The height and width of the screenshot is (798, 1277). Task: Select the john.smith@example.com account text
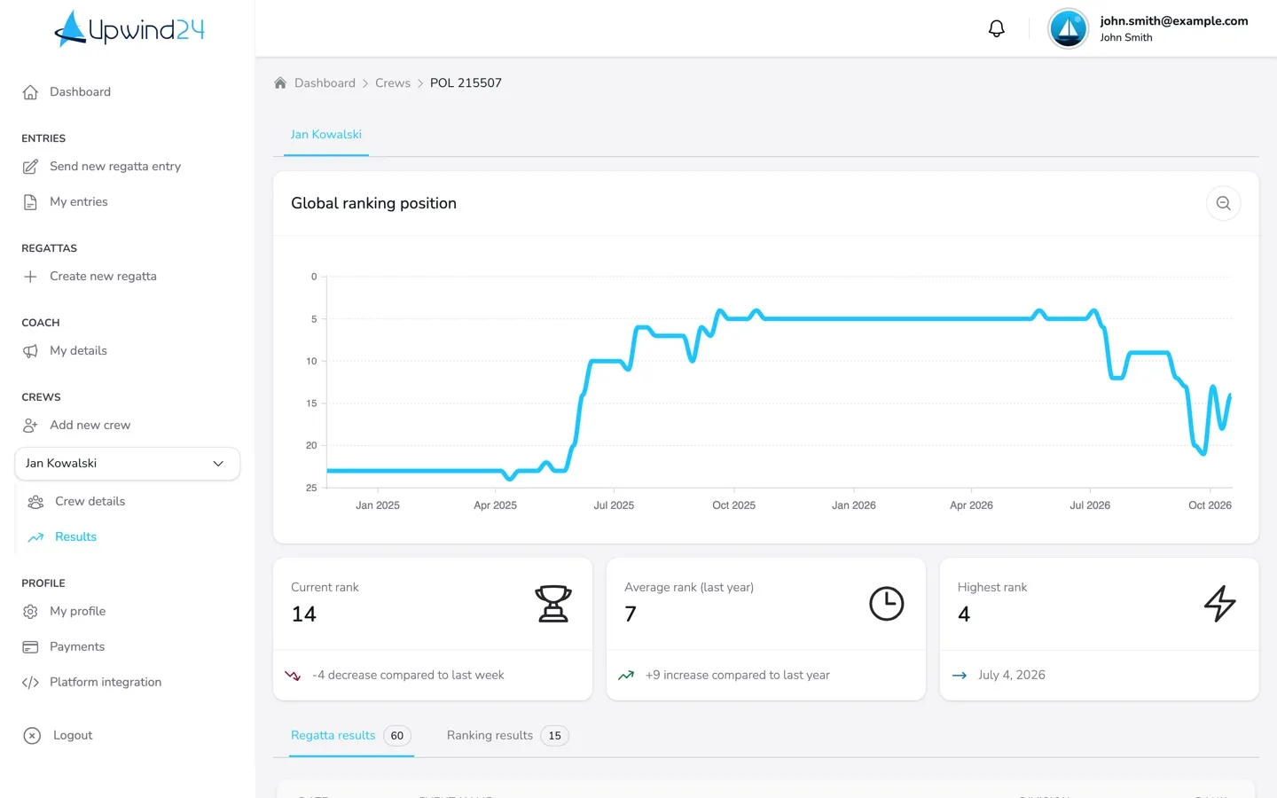coord(1174,21)
